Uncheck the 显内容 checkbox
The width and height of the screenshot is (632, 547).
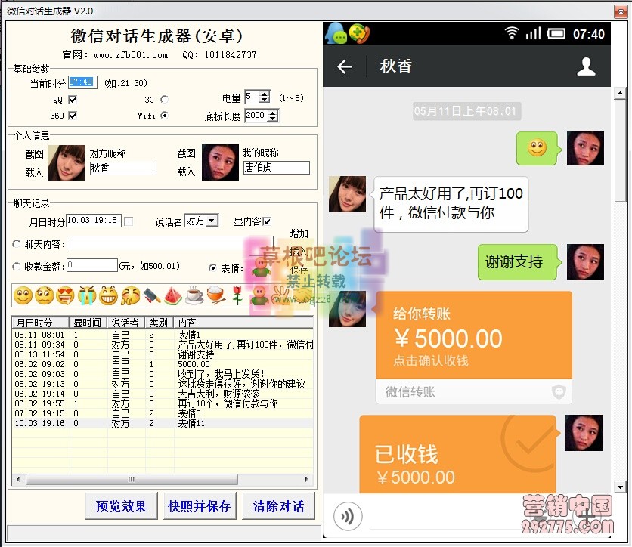click(267, 221)
